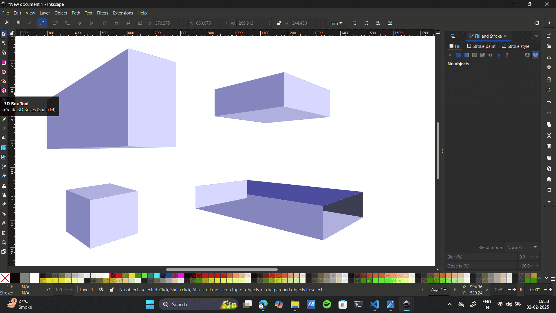Toggle move patterns with objects
Screen dimensions: 556x313
(x=390, y=23)
